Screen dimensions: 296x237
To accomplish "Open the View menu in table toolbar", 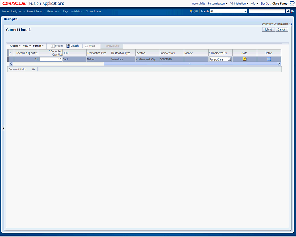I will point(26,46).
